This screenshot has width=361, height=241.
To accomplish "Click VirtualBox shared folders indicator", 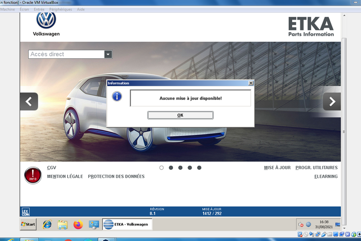I will tap(330, 234).
